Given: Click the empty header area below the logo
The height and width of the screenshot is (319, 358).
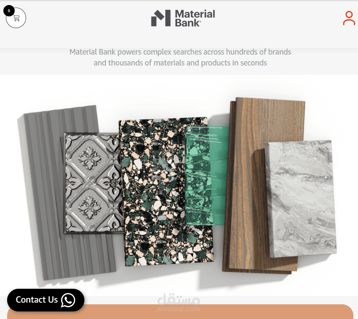Looking at the screenshot, I should pyautogui.click(x=179, y=38).
